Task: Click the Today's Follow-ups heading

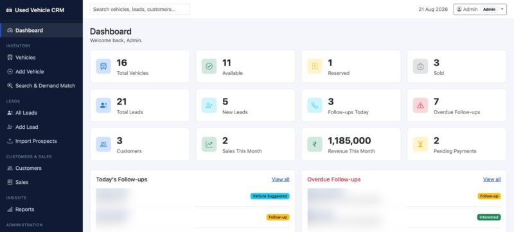Action: (x=121, y=179)
